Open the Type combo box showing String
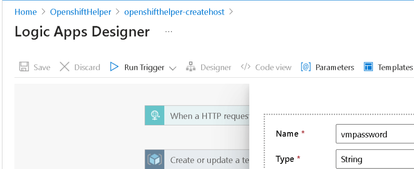The image size is (414, 169). [375, 159]
